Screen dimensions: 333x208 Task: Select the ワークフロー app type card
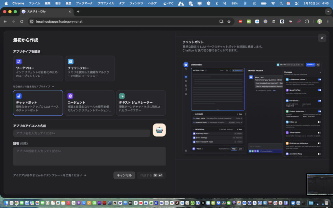click(38, 68)
